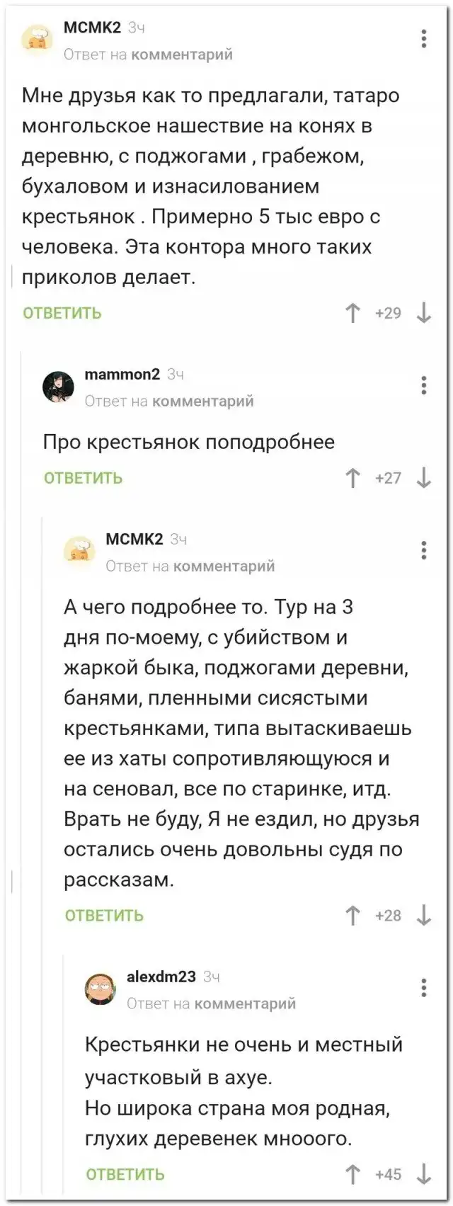453x1206 pixels.
Task: Downvote mammon2's comment
Action: click(424, 478)
